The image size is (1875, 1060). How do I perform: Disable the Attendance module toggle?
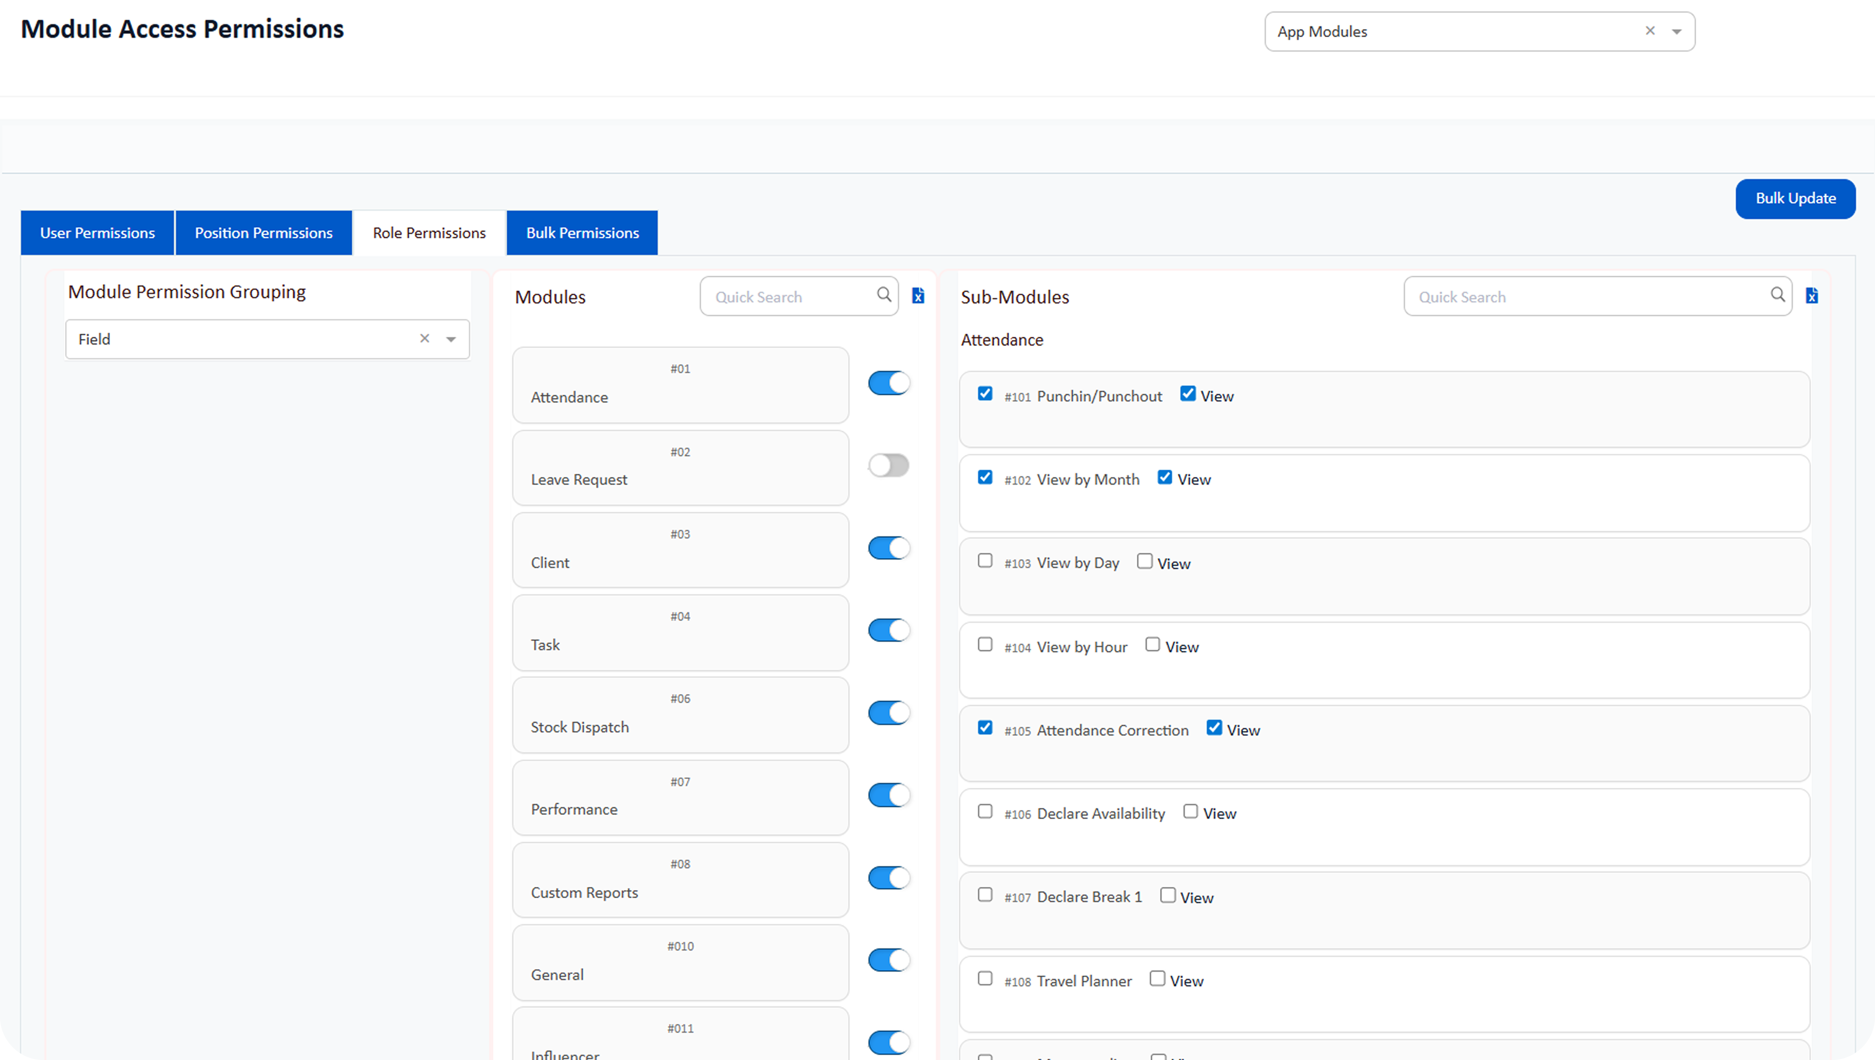888,383
